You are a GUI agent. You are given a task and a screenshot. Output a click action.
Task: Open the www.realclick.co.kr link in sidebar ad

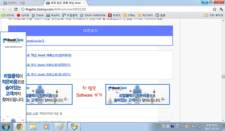pos(13,47)
